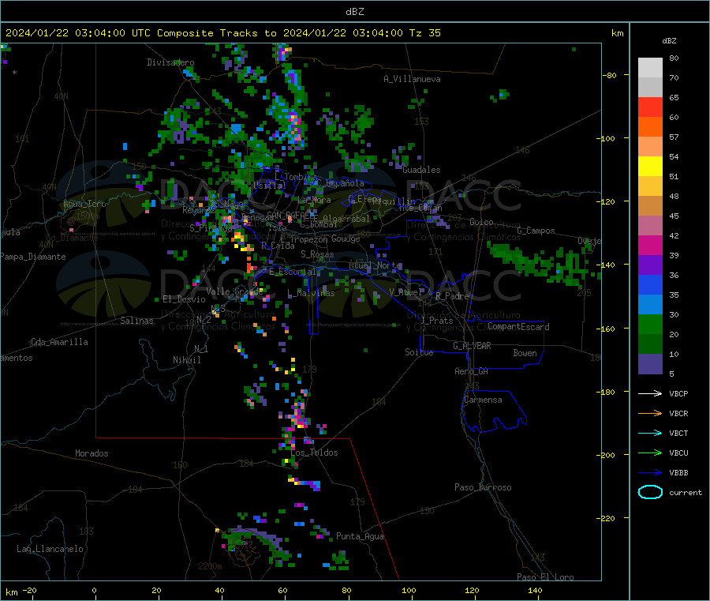Click the Paso_Barroso map label

click(x=483, y=487)
